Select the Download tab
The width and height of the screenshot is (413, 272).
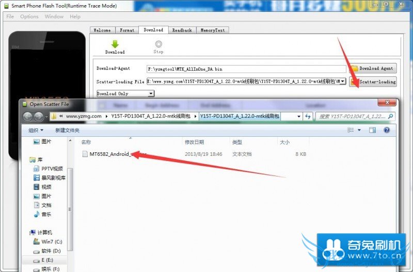153,30
